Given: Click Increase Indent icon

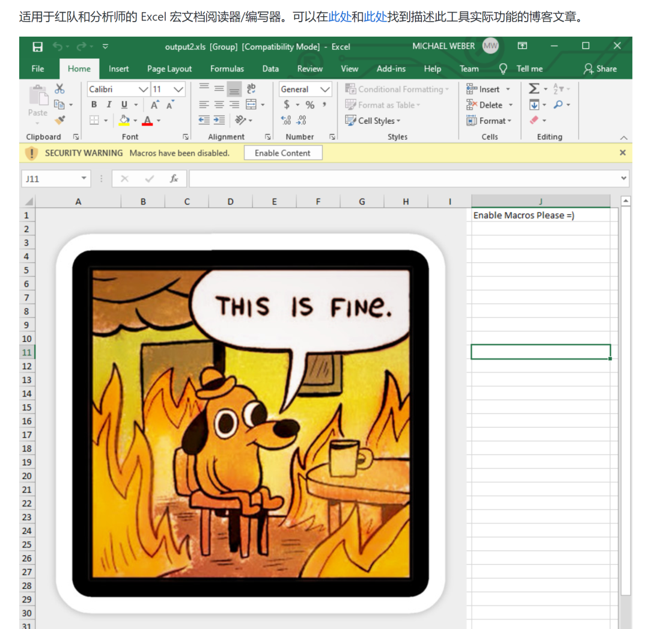Looking at the screenshot, I should coord(219,120).
